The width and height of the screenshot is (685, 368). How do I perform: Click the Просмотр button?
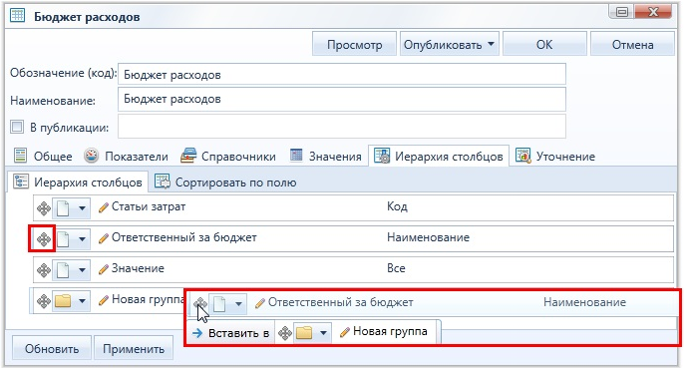tap(354, 44)
